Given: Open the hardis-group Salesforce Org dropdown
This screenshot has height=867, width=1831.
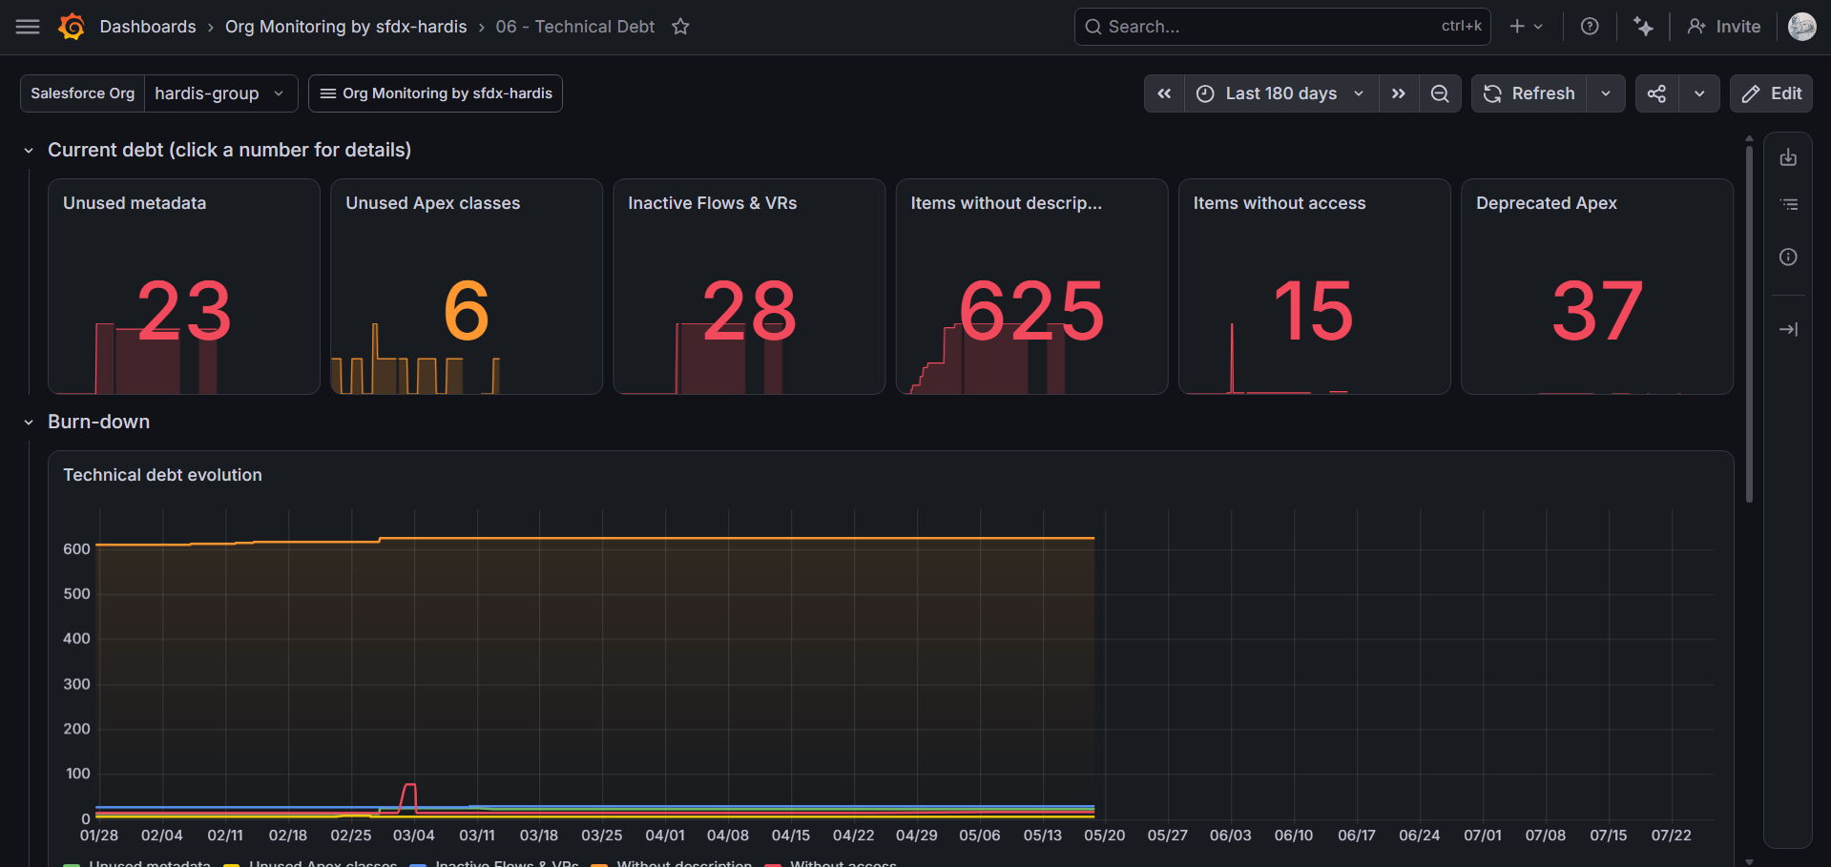Looking at the screenshot, I should pyautogui.click(x=220, y=93).
